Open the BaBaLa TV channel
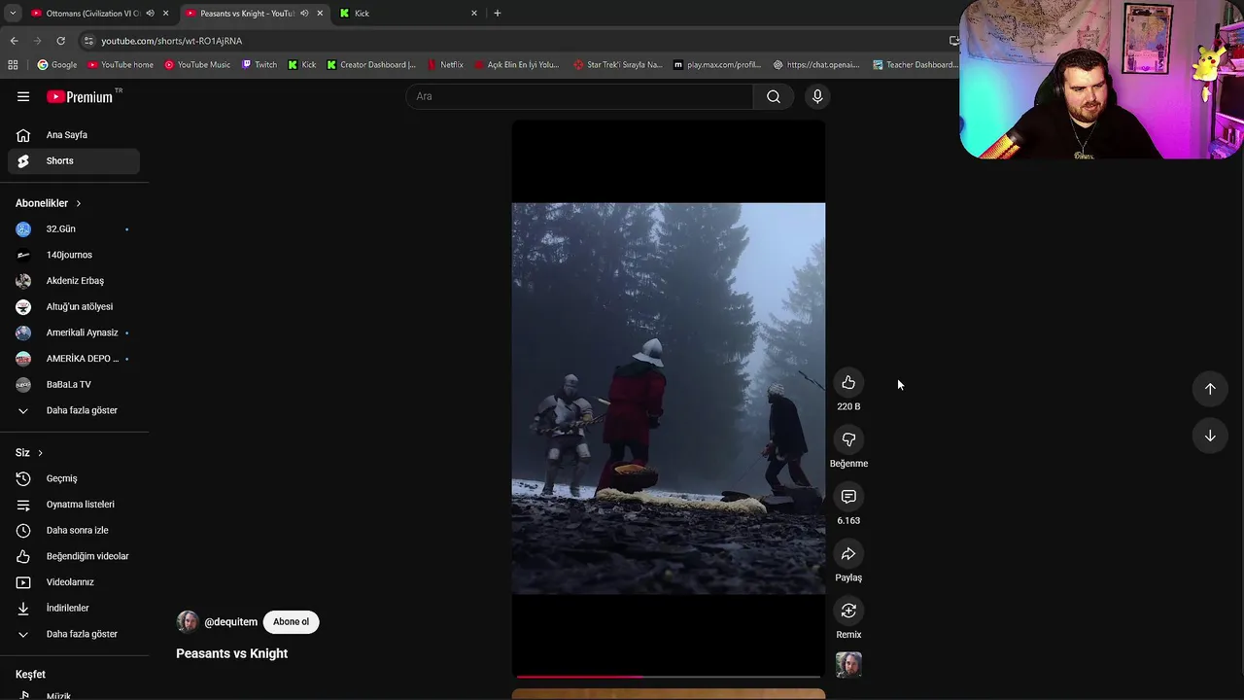 click(x=74, y=385)
